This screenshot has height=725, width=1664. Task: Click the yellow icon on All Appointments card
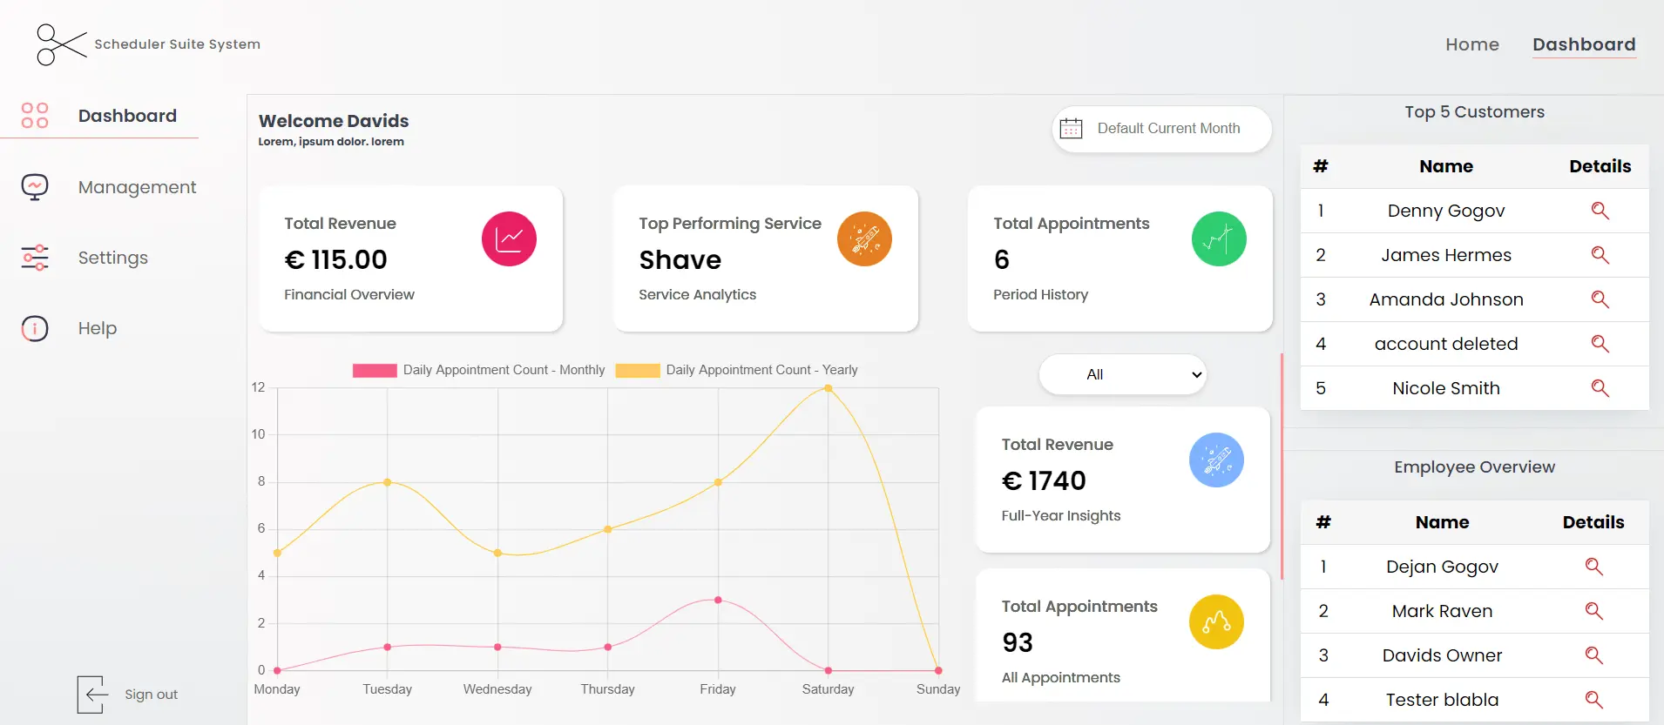point(1216,621)
